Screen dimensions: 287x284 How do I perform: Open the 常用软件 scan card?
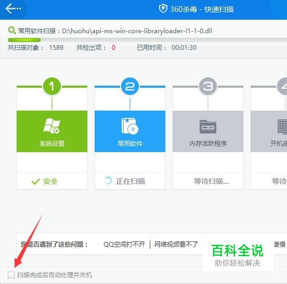[x=130, y=131]
